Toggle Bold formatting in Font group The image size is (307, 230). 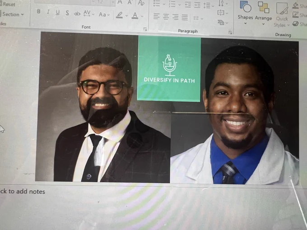[x=38, y=12]
